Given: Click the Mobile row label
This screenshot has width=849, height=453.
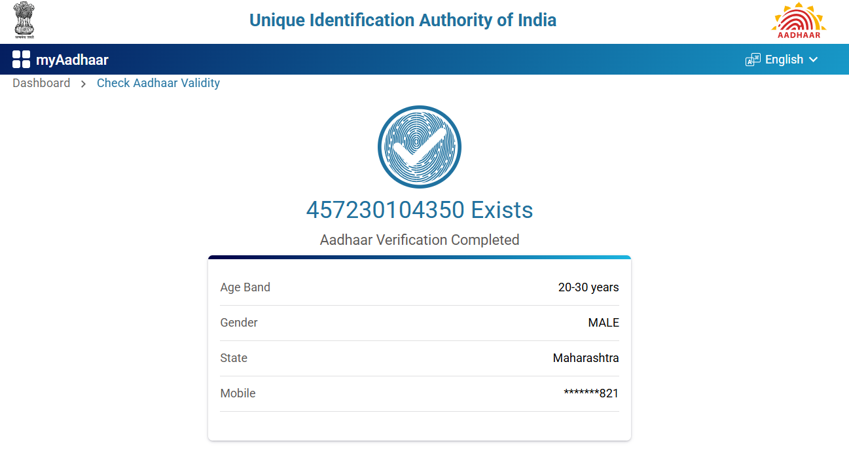Looking at the screenshot, I should click(238, 393).
